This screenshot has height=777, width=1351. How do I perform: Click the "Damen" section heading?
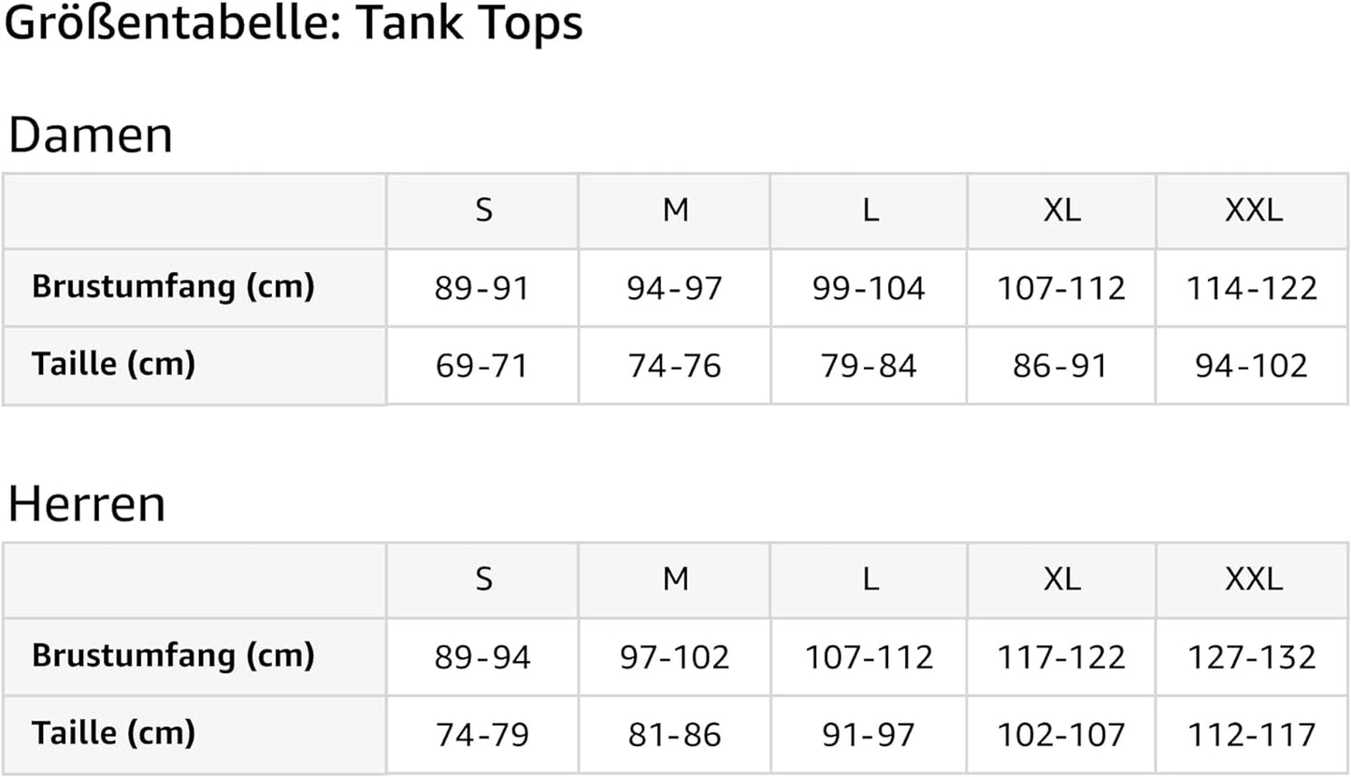[x=90, y=136]
